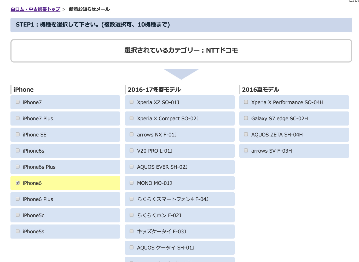Check the Xperia XZ SO-01J checkbox
Viewport: 359px width, 262px height.
pos(132,102)
